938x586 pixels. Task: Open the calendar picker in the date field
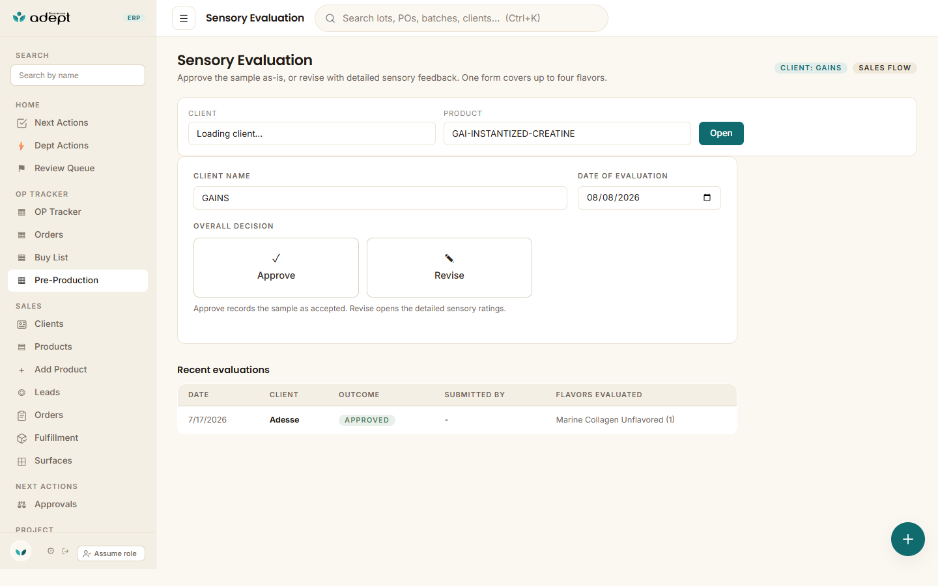[707, 198]
